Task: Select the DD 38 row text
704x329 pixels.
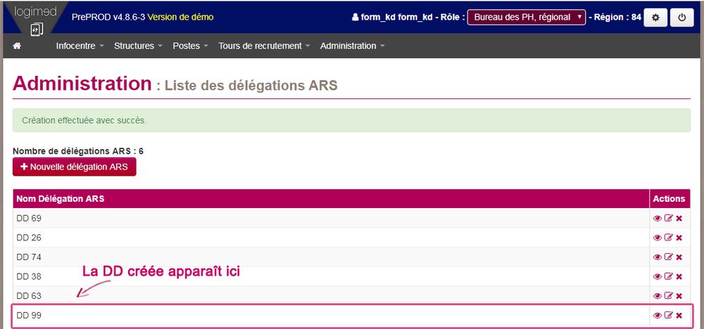Action: (x=29, y=276)
